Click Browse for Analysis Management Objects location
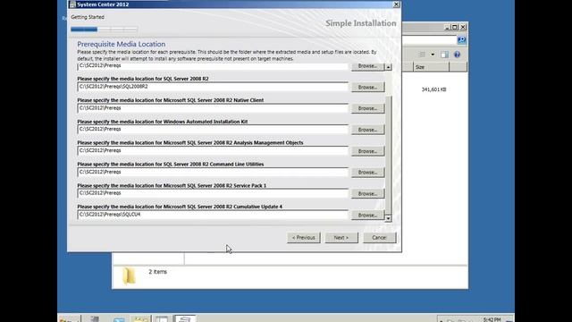Screen dimensions: 572x322 tap(367, 151)
